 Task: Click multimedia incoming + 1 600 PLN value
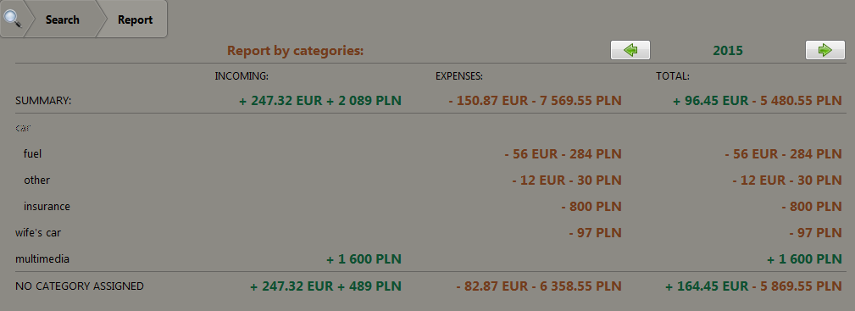[x=364, y=258]
